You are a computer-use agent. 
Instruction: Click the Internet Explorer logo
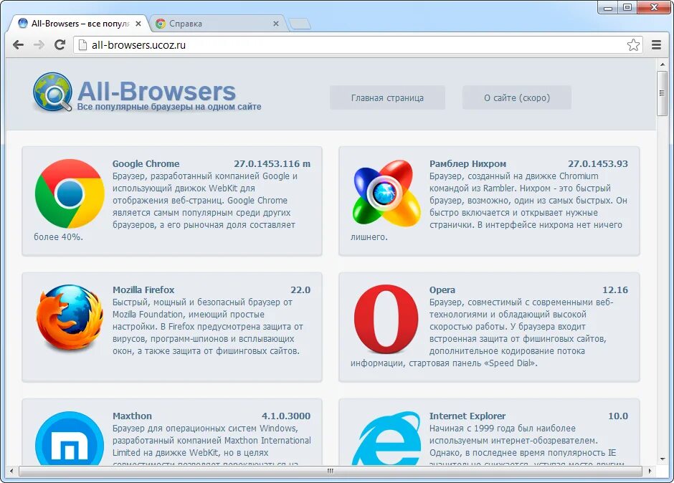386,439
